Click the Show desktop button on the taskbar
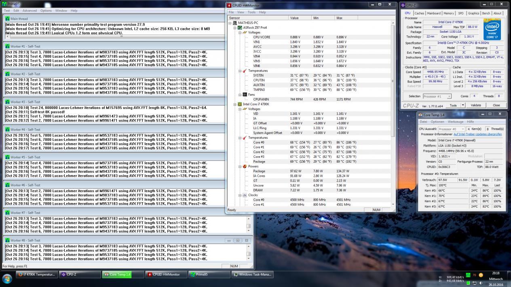The width and height of the screenshot is (511, 287). tap(509, 279)
